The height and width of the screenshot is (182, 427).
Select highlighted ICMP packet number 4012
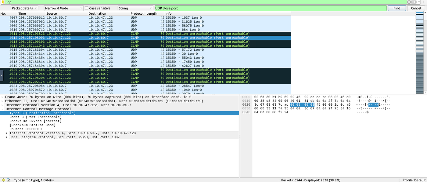(x=145, y=38)
